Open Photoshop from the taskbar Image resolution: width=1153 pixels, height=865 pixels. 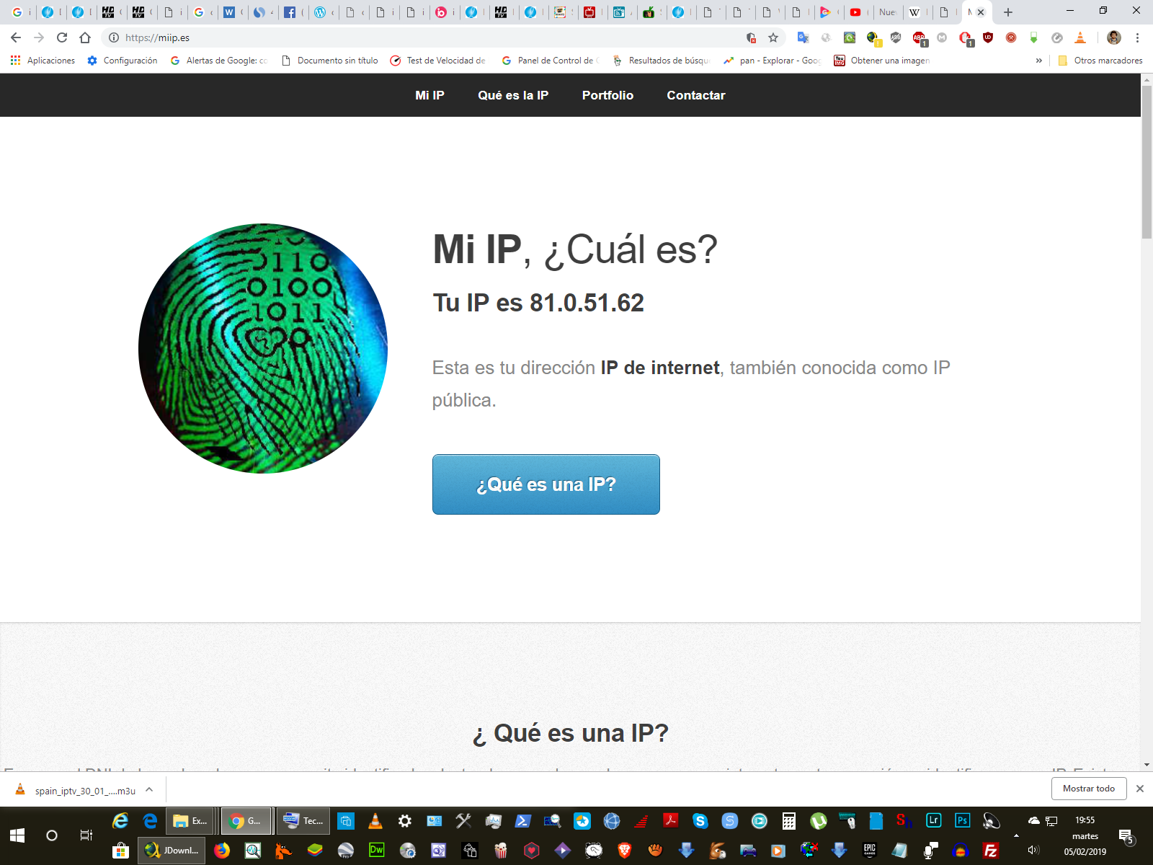pyautogui.click(x=962, y=820)
